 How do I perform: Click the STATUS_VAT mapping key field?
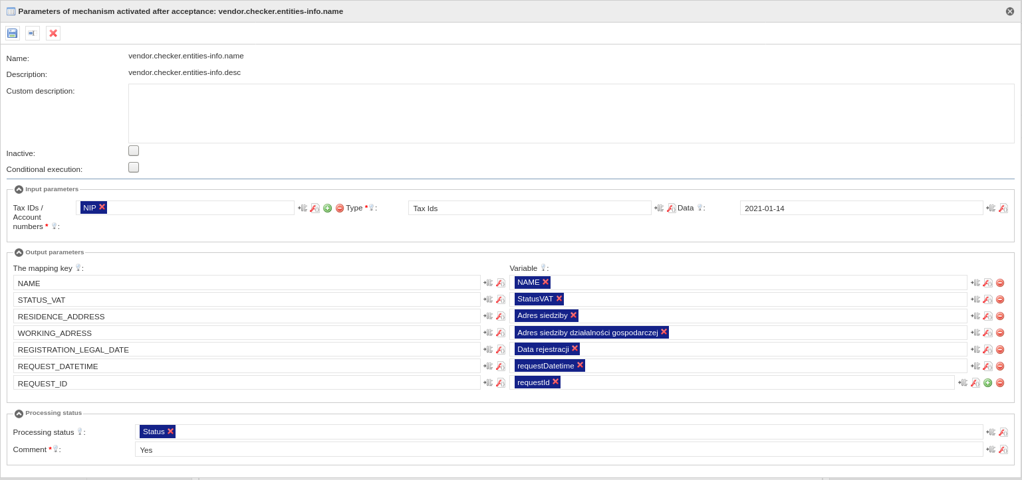(247, 299)
